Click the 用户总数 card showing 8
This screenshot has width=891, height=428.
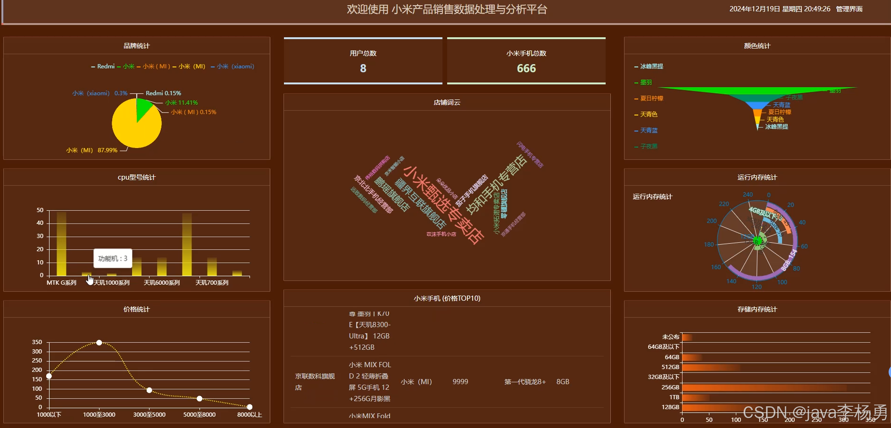point(363,61)
